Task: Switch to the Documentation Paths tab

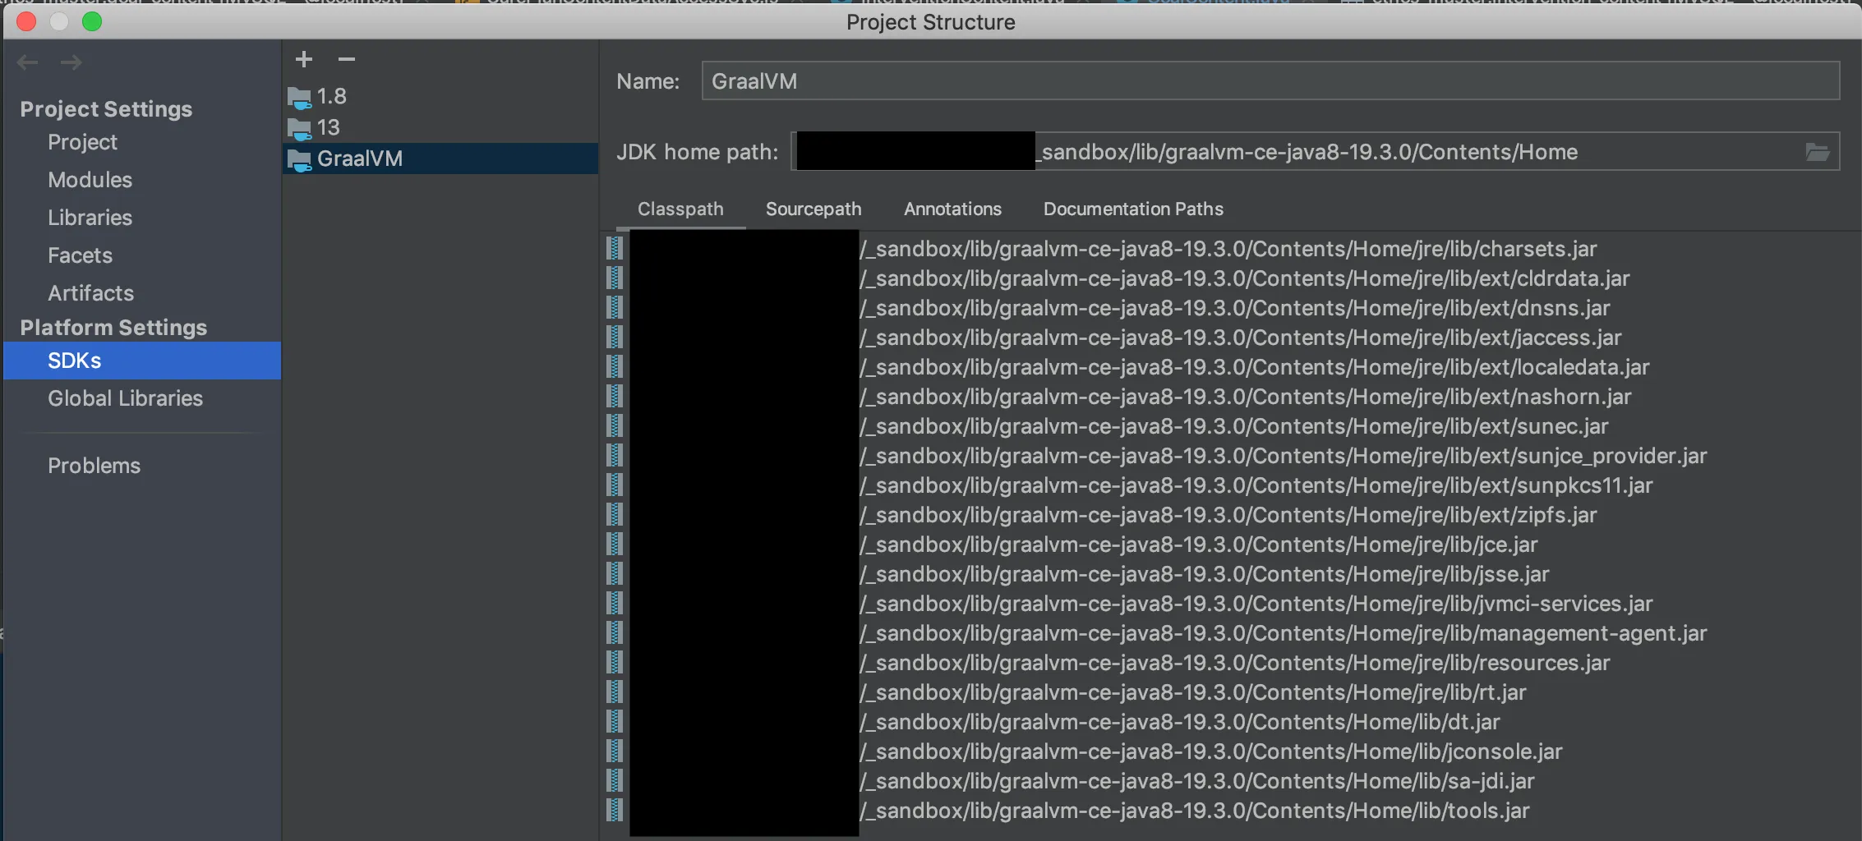Action: click(x=1133, y=209)
